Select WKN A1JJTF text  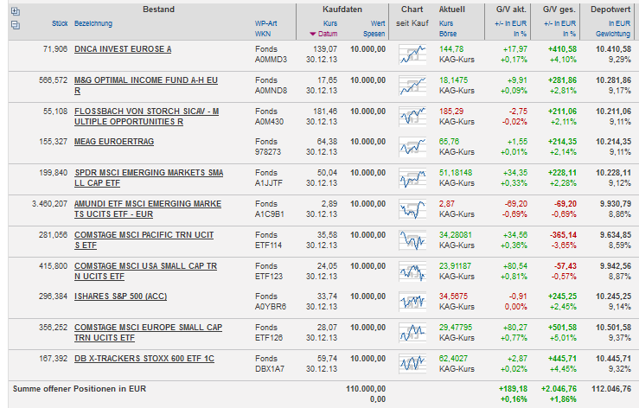coord(269,183)
